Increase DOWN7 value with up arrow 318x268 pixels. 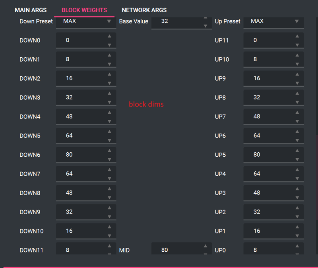click(110, 170)
